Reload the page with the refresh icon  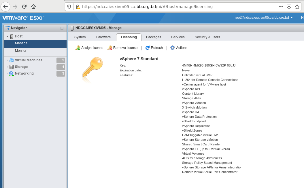point(24,7)
